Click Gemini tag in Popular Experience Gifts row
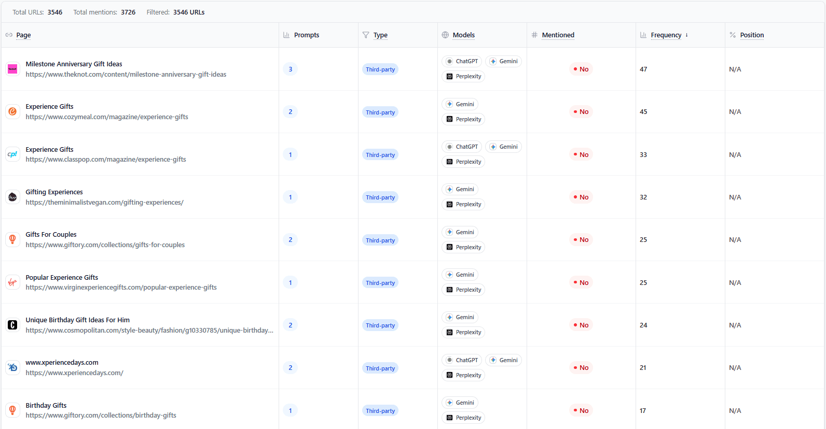This screenshot has width=826, height=429. pos(460,275)
